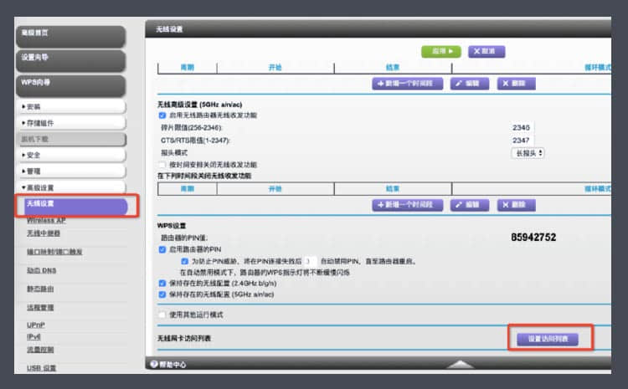Expand the 安全 security menu section
628x389 pixels.
click(72, 156)
